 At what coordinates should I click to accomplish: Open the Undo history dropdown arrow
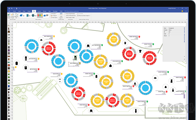pyautogui.click(x=13, y=9)
